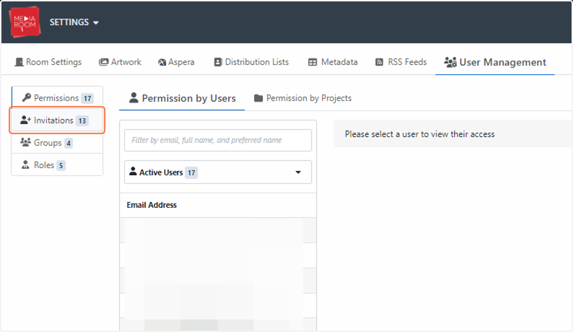573x332 pixels.
Task: Click the users-cog icon beside User Management
Action: pos(450,62)
